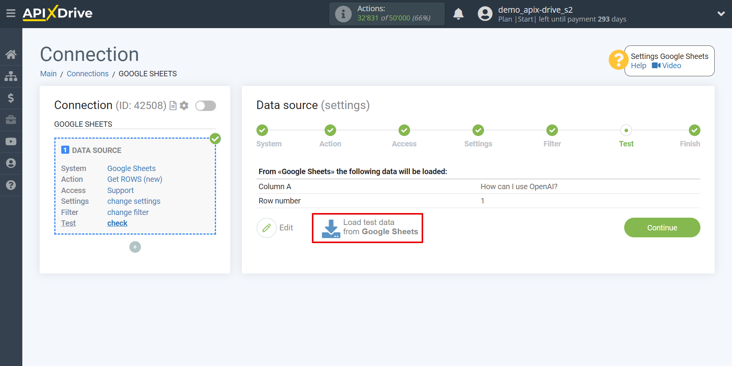Open connection settings gear icon
This screenshot has width=732, height=366.
point(184,106)
